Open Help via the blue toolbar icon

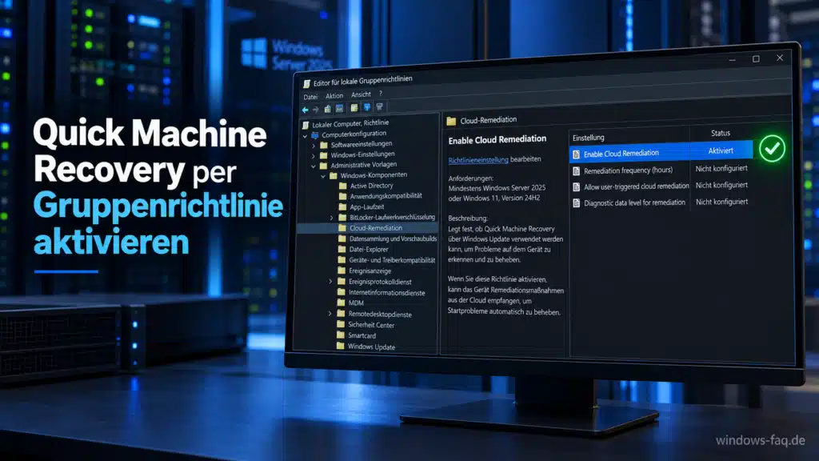367,107
